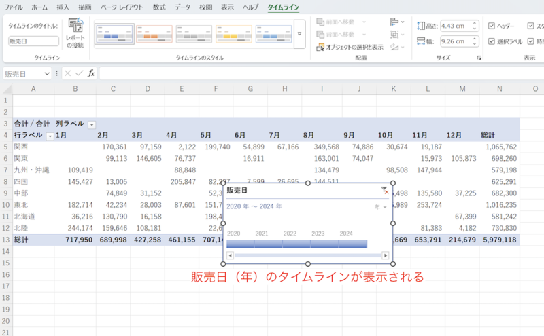Select the 2020 segment in timeline
This screenshot has width=544, height=336.
point(240,244)
